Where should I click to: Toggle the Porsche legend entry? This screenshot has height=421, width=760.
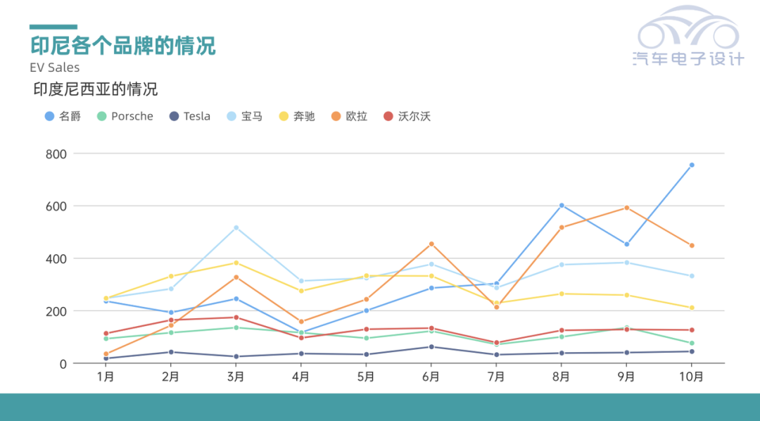(125, 116)
